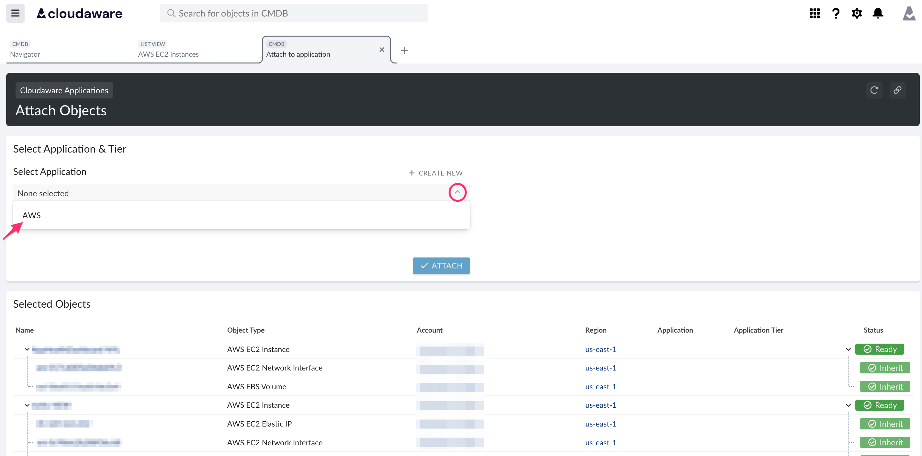This screenshot has height=456, width=922.
Task: Copy the link from Attach Objects header
Action: [x=898, y=90]
